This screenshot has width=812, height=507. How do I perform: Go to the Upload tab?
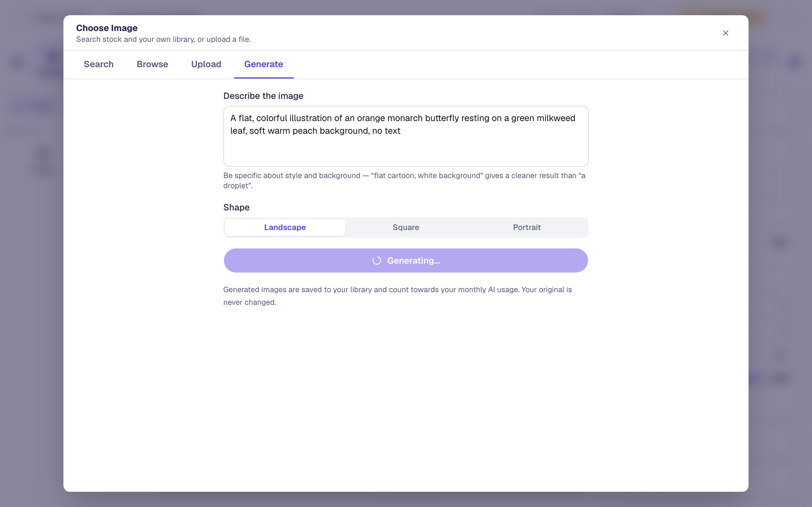coord(206,64)
